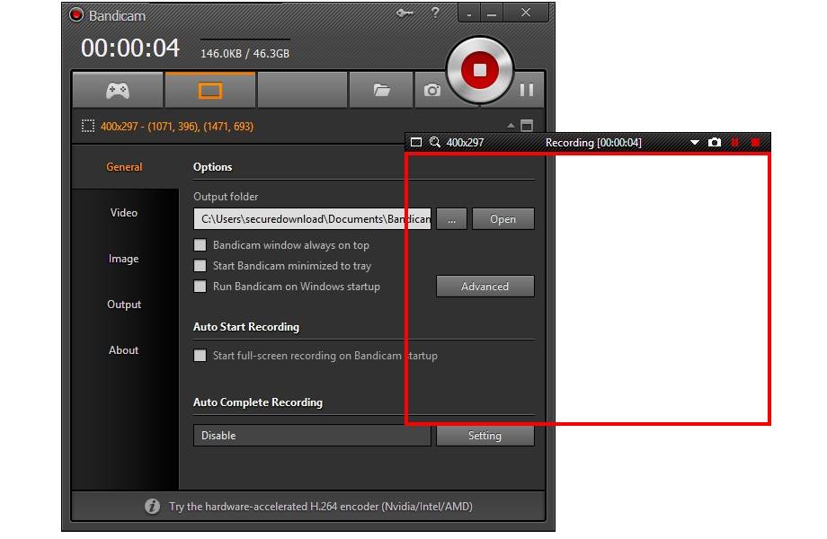Pause recording with the pause icon
Viewport: 827px width, 539px height.
pyautogui.click(x=527, y=90)
